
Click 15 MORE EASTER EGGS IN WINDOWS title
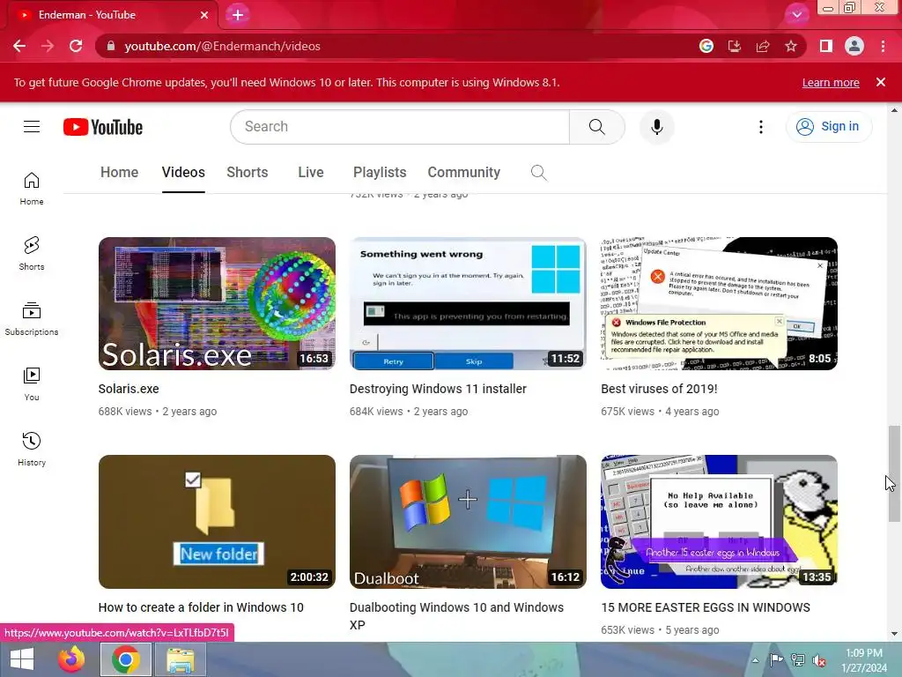point(706,607)
